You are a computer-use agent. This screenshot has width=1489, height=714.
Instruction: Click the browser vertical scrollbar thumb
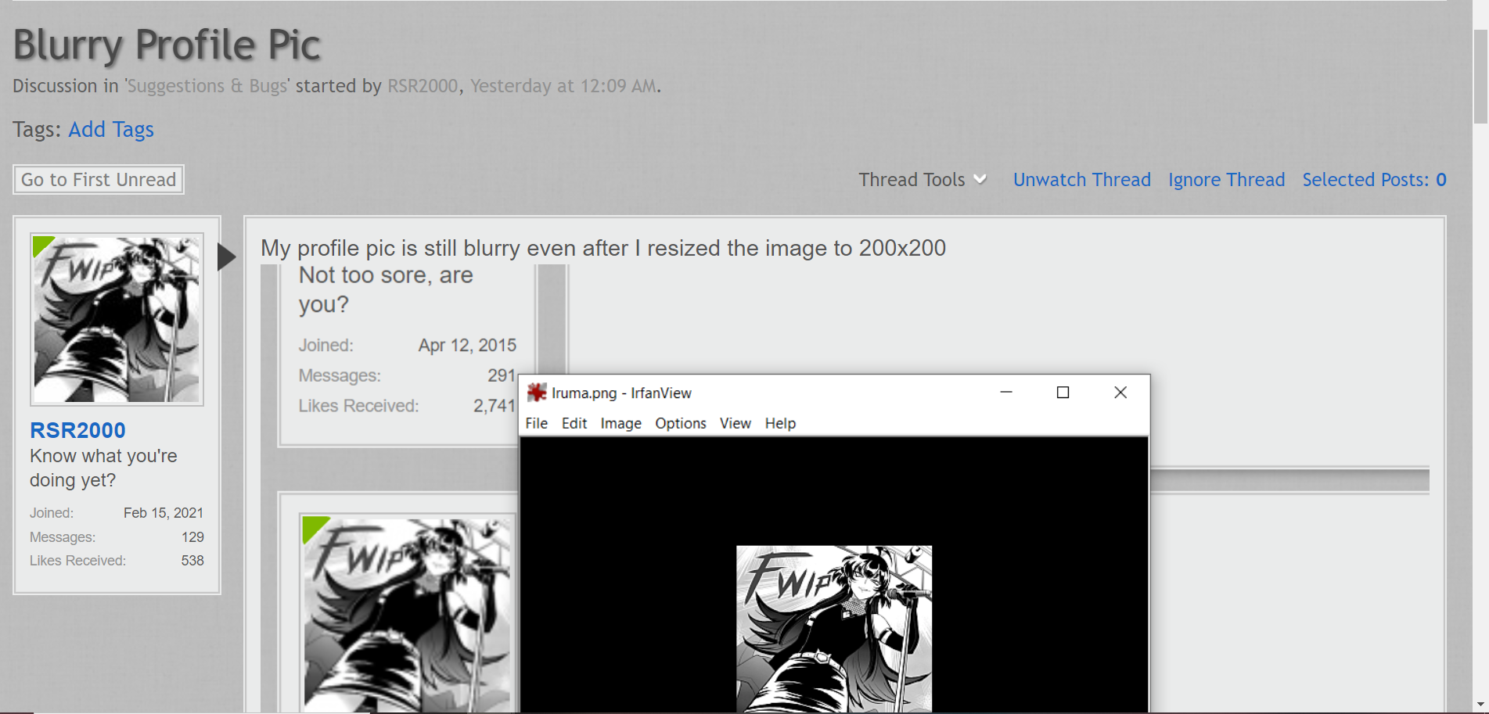(x=1480, y=77)
